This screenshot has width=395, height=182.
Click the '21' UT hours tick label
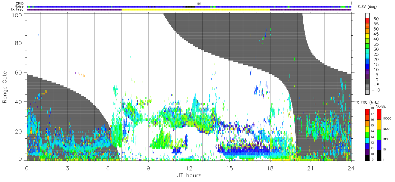click(x=311, y=168)
